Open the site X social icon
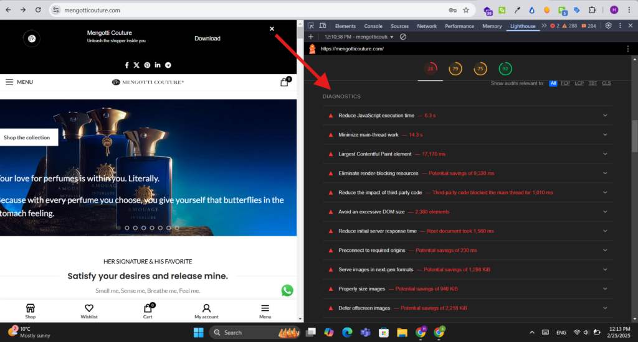The image size is (638, 342). pos(136,65)
